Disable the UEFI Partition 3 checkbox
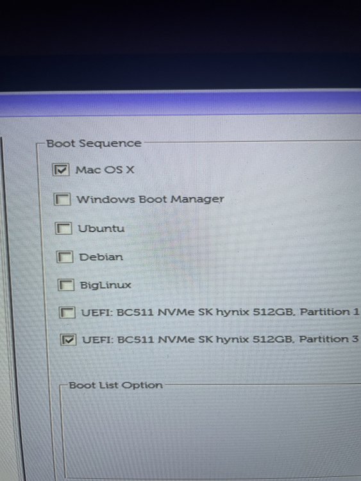Screen dimensions: 361x481 pos(68,339)
